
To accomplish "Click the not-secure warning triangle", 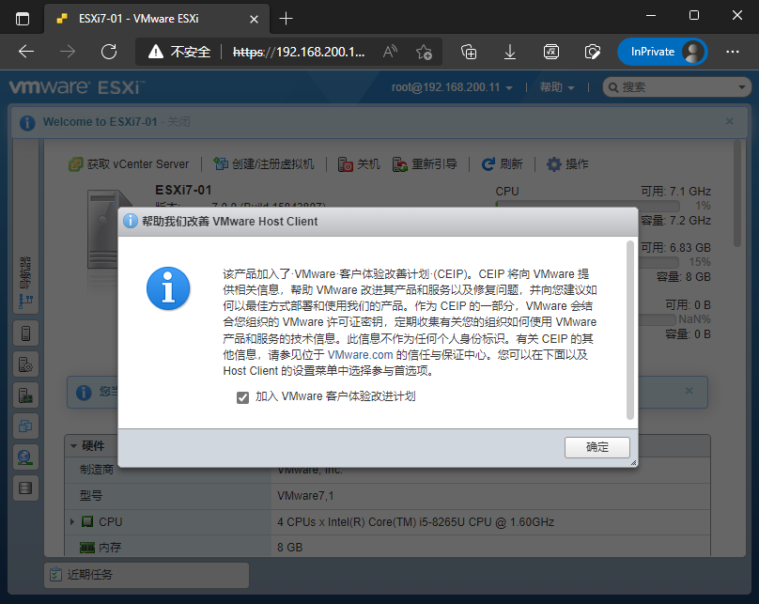I will (155, 52).
